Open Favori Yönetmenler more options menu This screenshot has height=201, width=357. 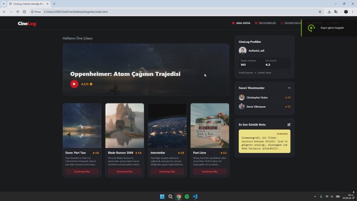pyautogui.click(x=289, y=88)
